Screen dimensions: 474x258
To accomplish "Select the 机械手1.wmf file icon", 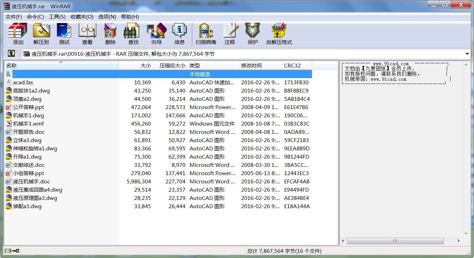I will tap(9, 123).
